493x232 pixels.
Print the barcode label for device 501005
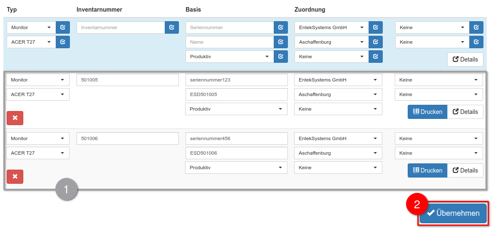(x=427, y=112)
